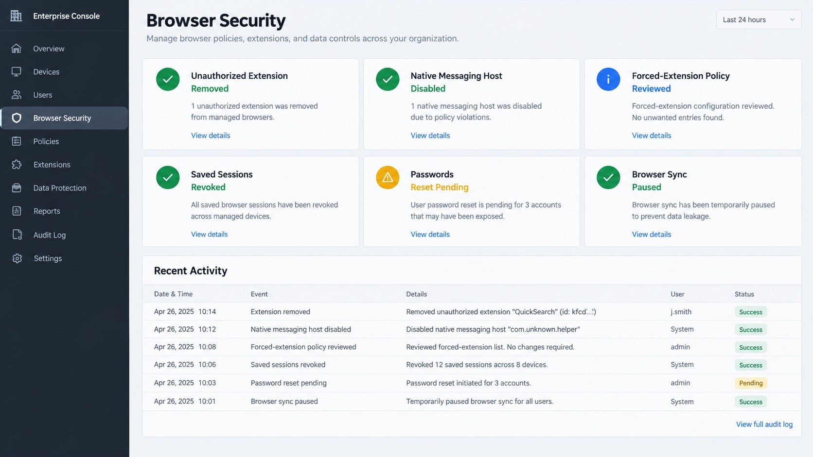
Task: Click the User column header
Action: tap(677, 294)
